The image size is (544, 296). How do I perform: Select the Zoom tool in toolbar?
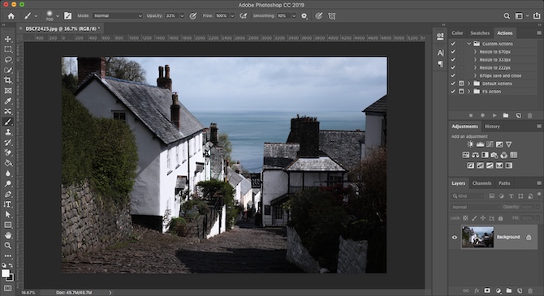7,246
